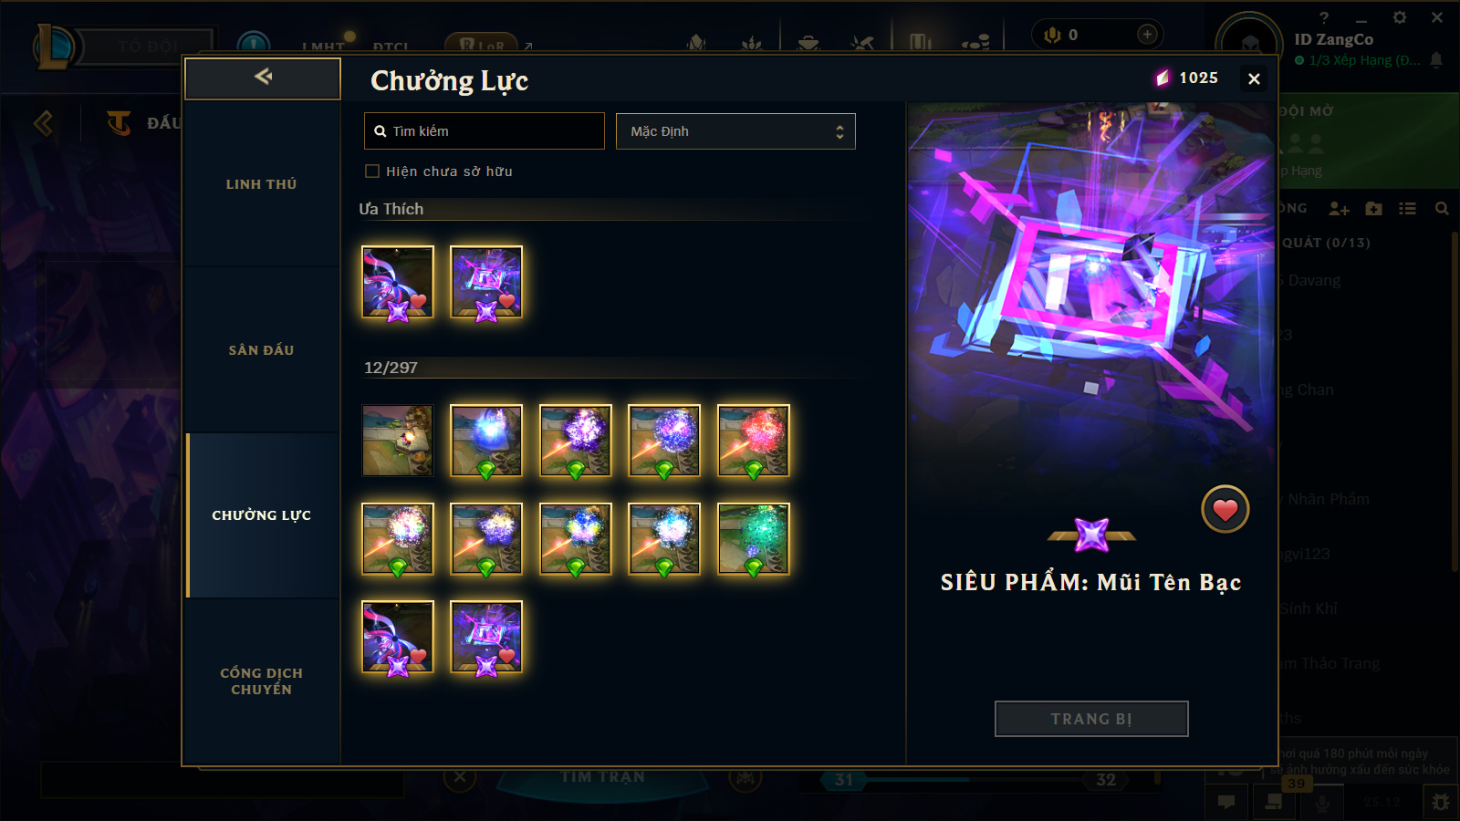Choose the default boom thumbnail without border
1460x821 pixels.
click(x=398, y=441)
